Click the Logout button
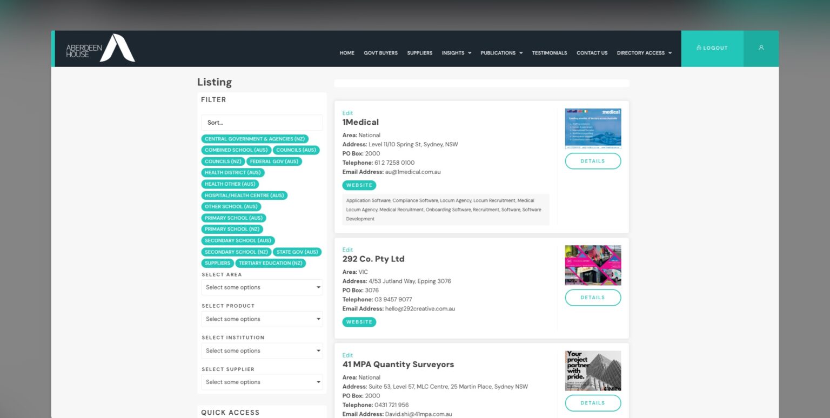Image resolution: width=830 pixels, height=418 pixels. pos(712,48)
